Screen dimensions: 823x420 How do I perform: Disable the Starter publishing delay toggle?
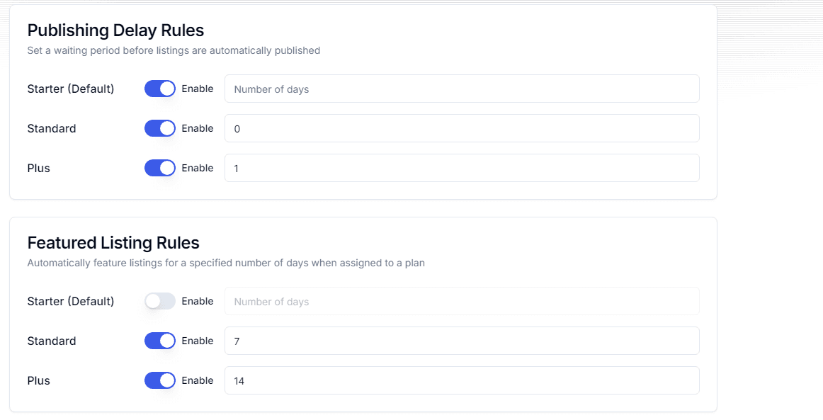159,89
